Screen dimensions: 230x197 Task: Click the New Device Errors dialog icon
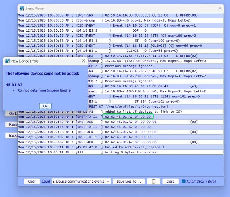8,61
